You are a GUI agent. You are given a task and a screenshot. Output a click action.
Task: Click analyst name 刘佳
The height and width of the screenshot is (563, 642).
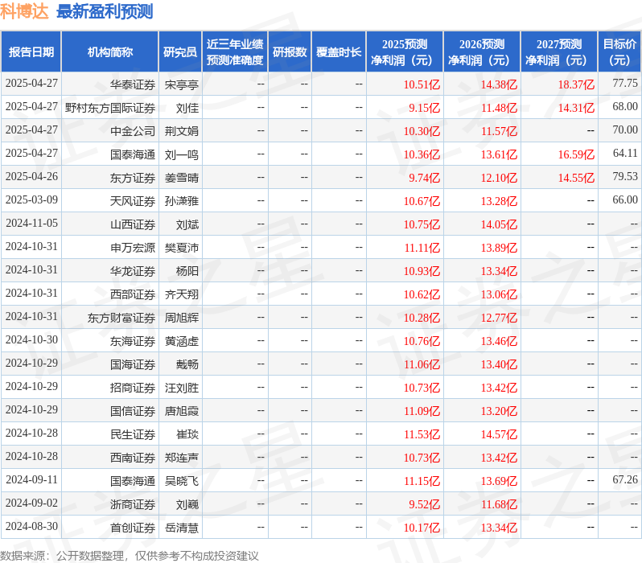187,108
